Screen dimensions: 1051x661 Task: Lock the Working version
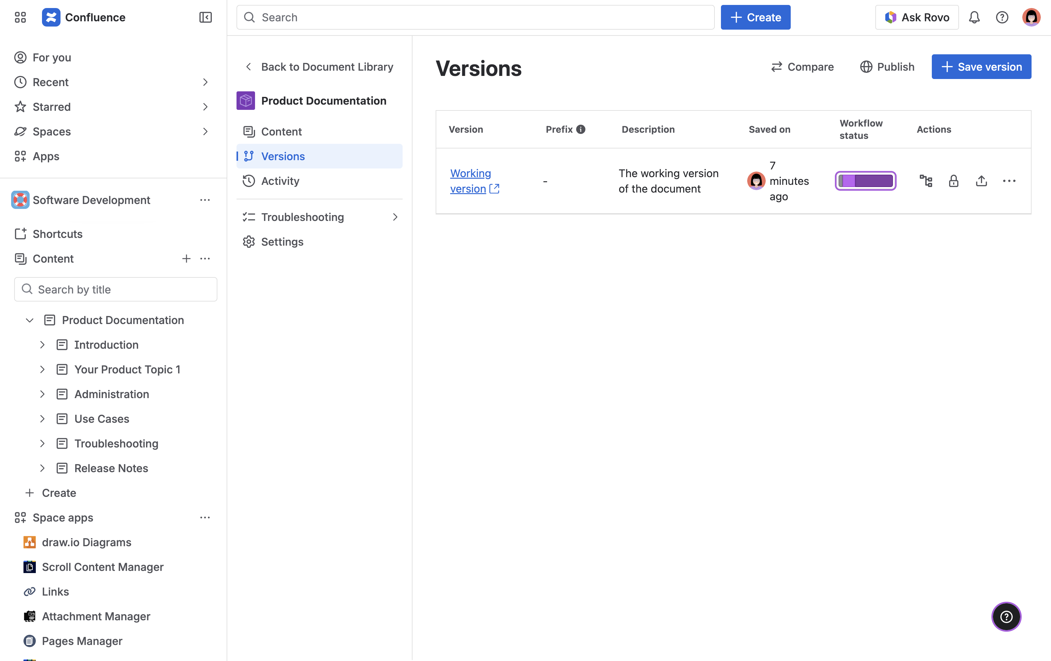pyautogui.click(x=954, y=181)
